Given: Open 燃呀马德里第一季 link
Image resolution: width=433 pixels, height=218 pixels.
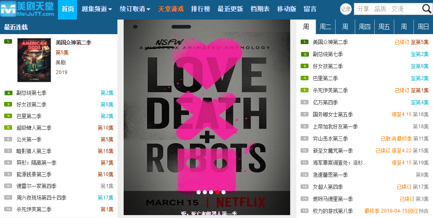Looking at the screenshot, I should pos(333,199).
